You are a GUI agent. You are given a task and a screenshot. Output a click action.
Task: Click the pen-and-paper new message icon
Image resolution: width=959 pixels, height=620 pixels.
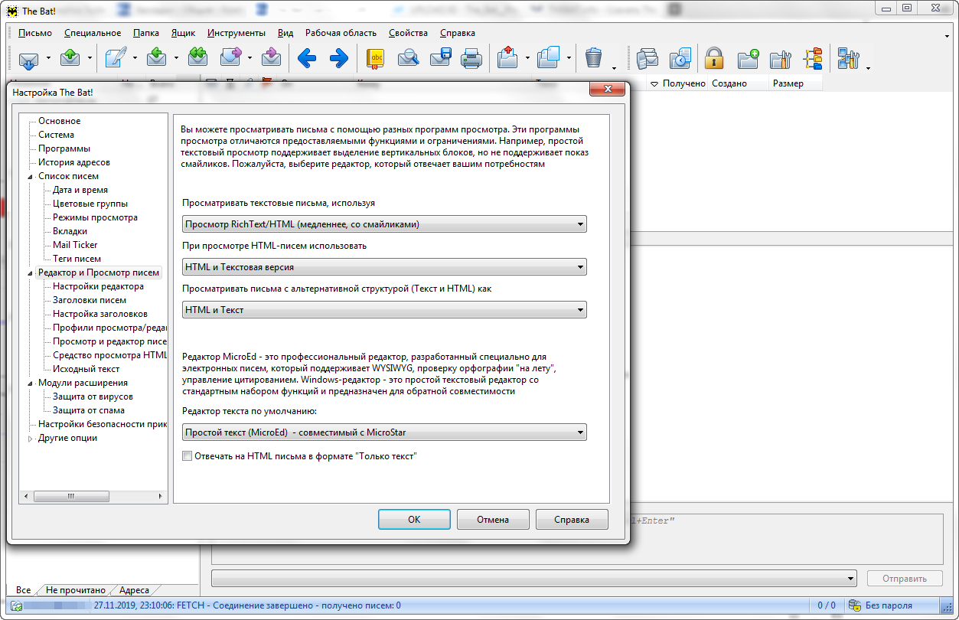pos(116,58)
